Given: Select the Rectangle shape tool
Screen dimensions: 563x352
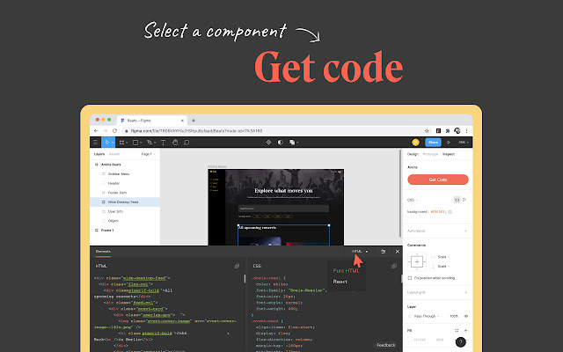Looking at the screenshot, I should [135, 143].
